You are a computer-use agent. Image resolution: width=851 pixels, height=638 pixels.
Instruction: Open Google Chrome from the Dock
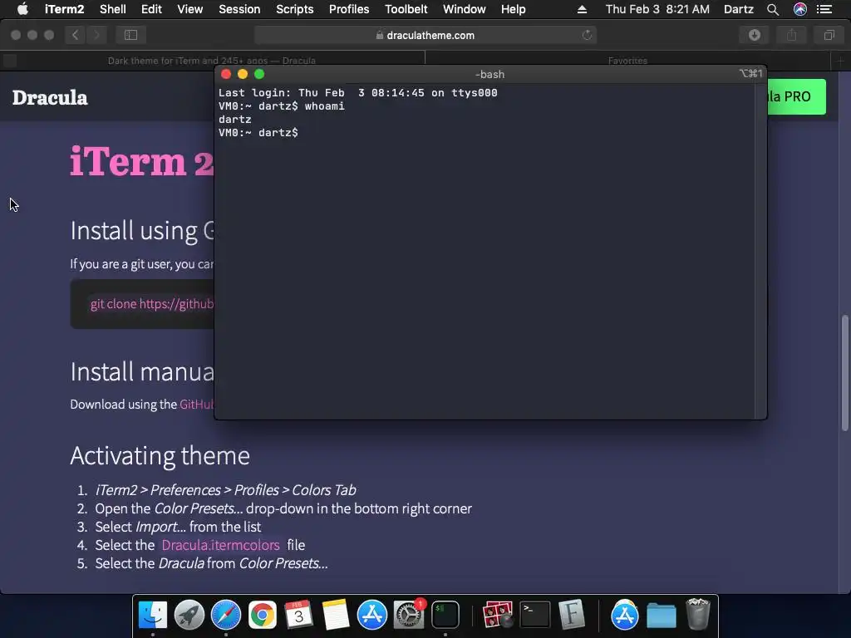[262, 615]
